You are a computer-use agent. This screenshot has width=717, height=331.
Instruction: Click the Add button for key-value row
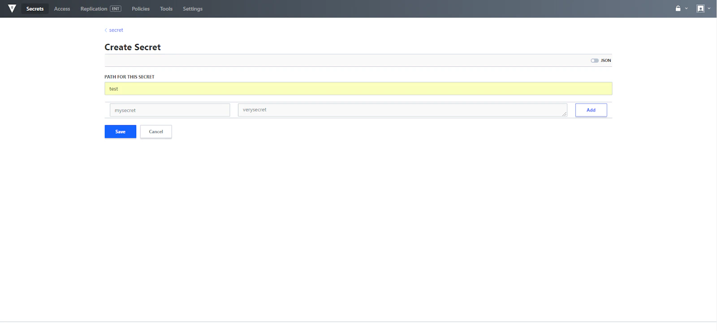click(x=591, y=110)
